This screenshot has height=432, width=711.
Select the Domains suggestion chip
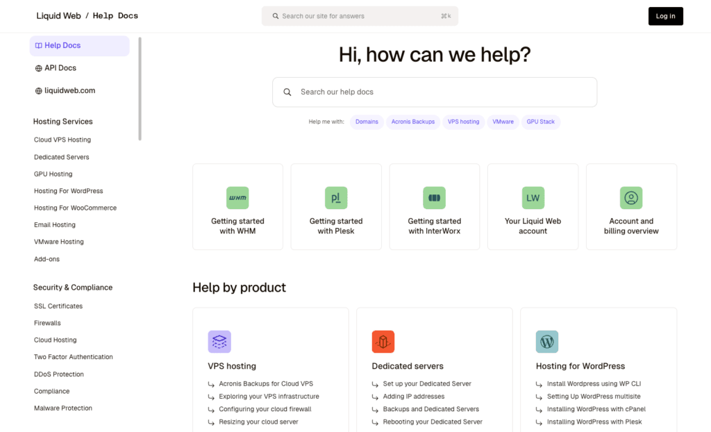point(367,122)
